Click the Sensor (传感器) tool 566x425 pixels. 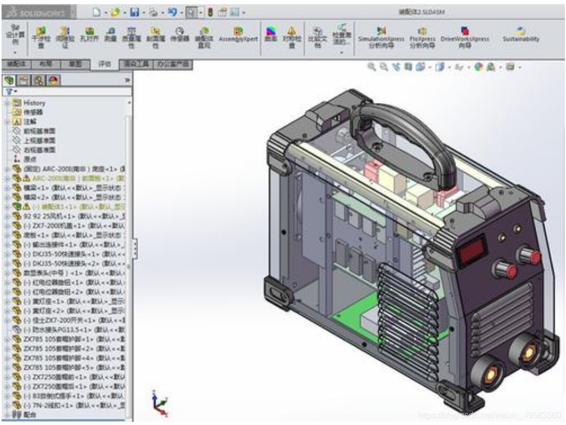tap(180, 35)
